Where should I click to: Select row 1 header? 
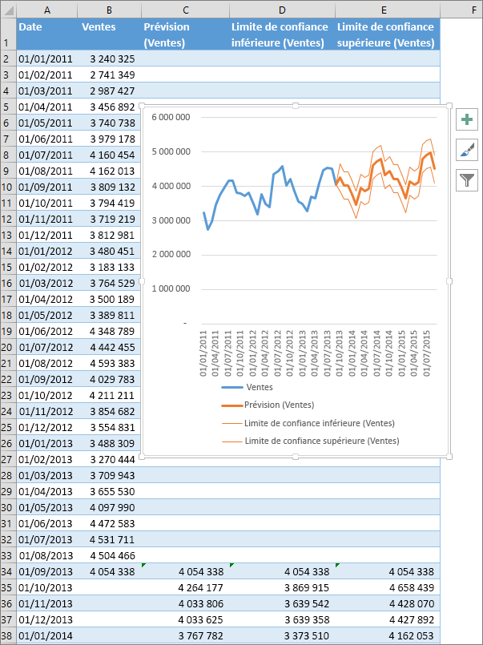click(x=8, y=34)
